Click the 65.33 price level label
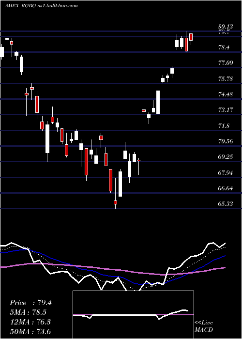The image size is (242, 339). [226, 204]
